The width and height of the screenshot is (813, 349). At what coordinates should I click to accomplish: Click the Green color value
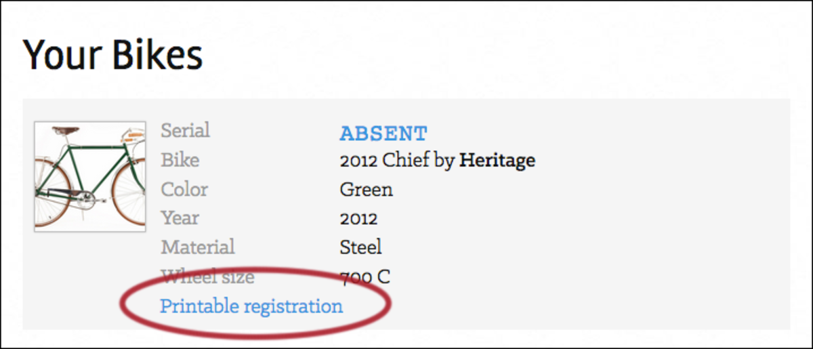tap(366, 189)
